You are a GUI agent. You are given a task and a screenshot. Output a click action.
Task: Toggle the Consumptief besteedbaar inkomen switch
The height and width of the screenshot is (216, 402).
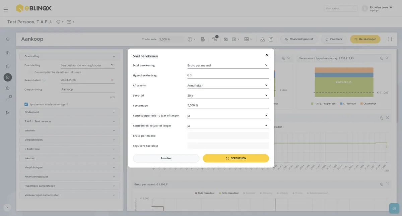(x=30, y=72)
